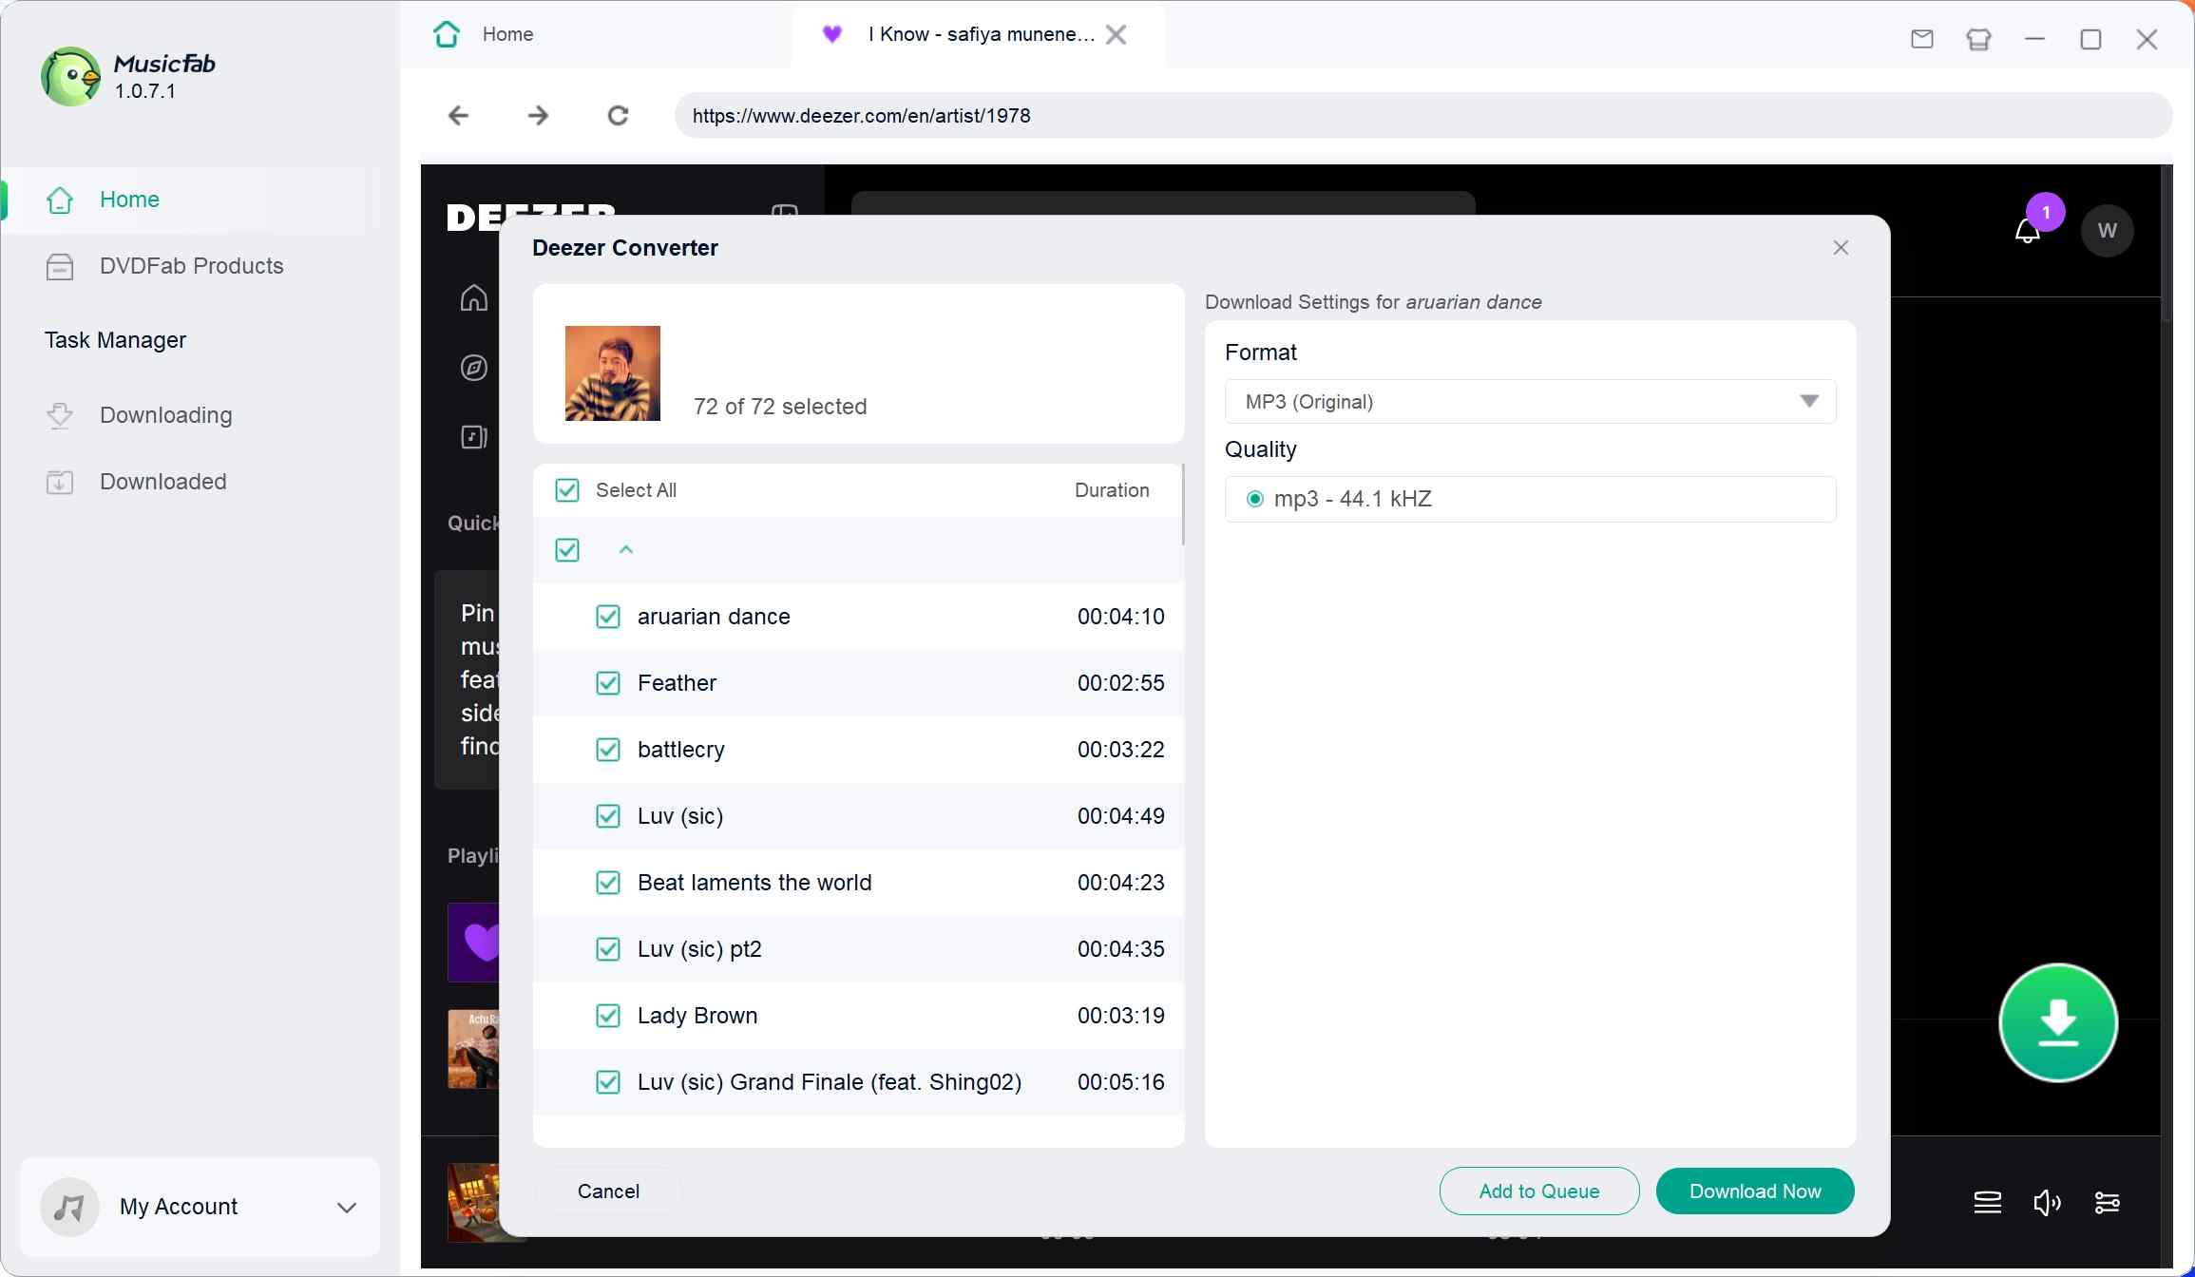Close the I Know - safiya tab
This screenshot has width=2195, height=1277.
pos(1117,35)
